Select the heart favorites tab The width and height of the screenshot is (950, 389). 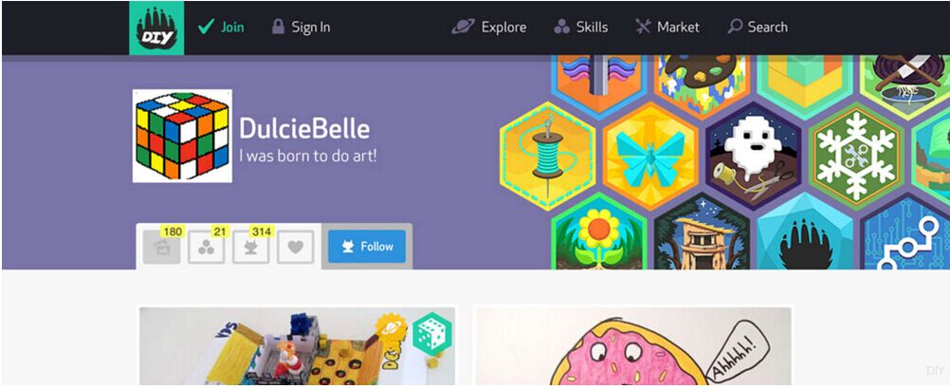[x=295, y=247]
